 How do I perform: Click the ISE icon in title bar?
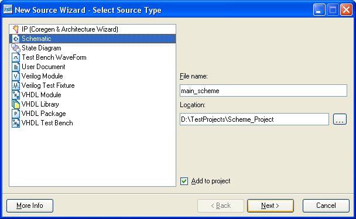coord(8,10)
